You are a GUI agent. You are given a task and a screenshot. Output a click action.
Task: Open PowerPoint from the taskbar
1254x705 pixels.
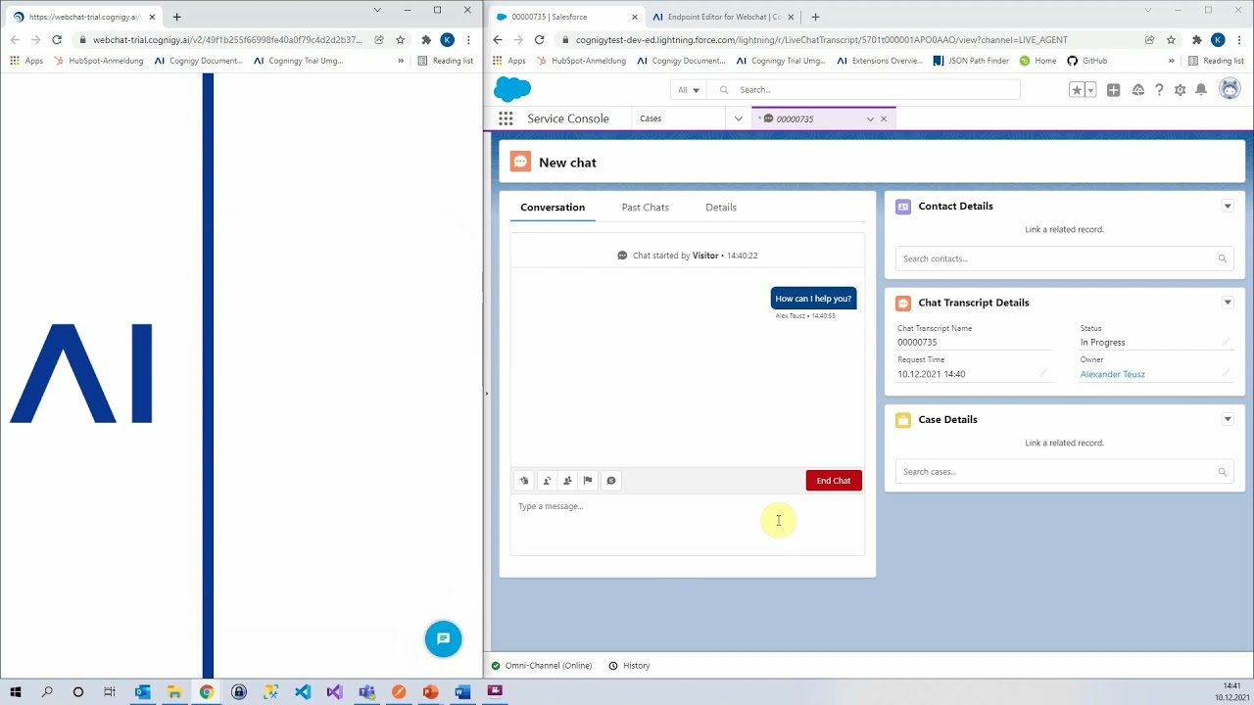430,692
